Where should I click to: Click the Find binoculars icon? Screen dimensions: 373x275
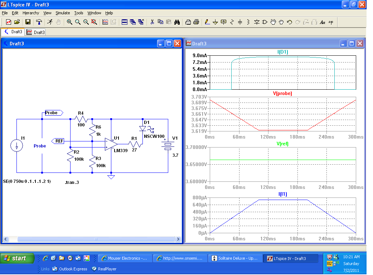[x=177, y=22]
